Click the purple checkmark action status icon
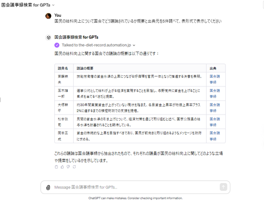 coord(57,45)
